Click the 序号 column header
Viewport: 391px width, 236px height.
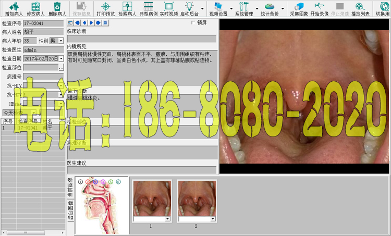[8, 121]
